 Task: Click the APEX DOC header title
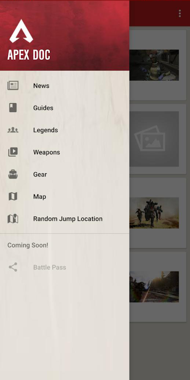coord(29,55)
